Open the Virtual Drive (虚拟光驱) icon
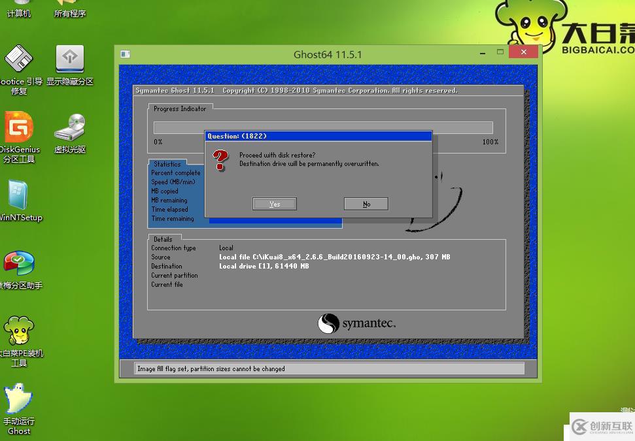The width and height of the screenshot is (635, 441). point(70,133)
